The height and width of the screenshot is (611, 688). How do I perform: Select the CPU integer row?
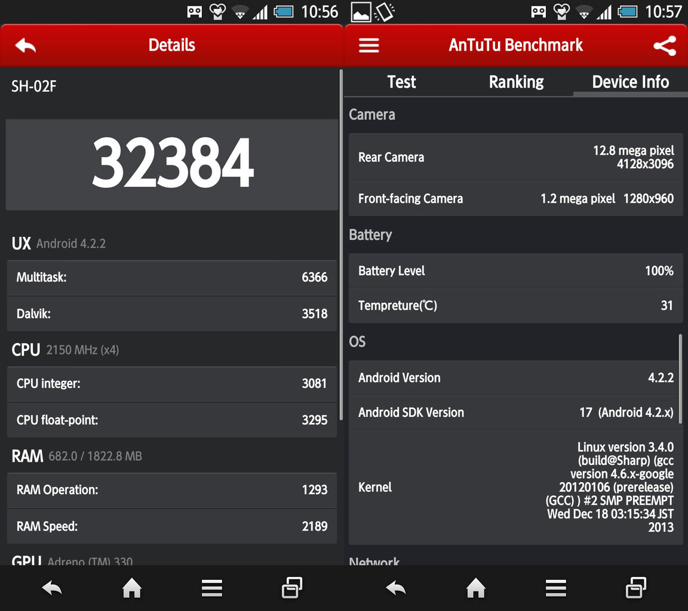point(172,384)
